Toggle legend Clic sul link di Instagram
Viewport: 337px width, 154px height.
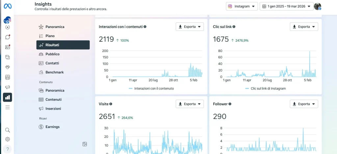pos(265,89)
